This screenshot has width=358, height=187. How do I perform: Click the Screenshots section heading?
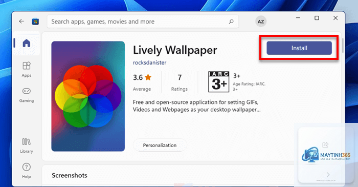point(70,175)
